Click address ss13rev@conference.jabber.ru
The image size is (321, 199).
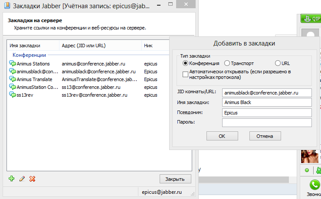(x=95, y=95)
